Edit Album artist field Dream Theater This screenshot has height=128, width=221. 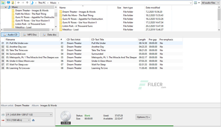pyautogui.click(x=22, y=106)
